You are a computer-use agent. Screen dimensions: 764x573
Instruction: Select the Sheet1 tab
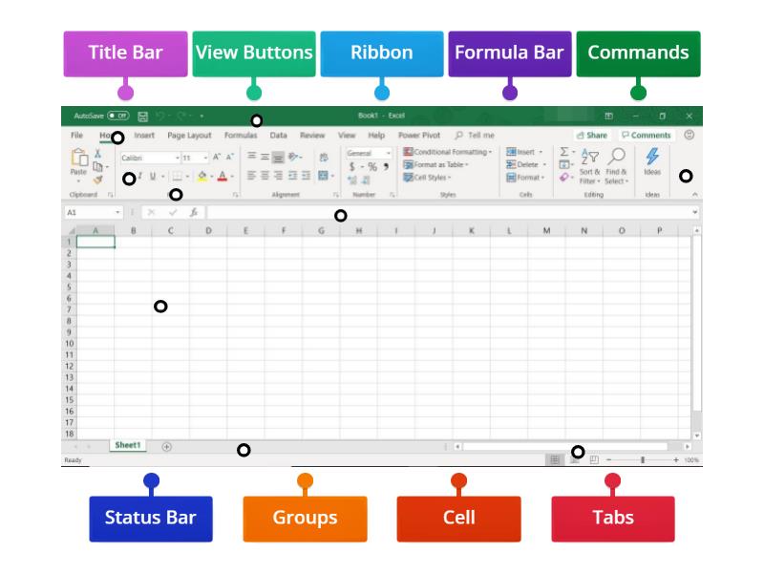(127, 442)
